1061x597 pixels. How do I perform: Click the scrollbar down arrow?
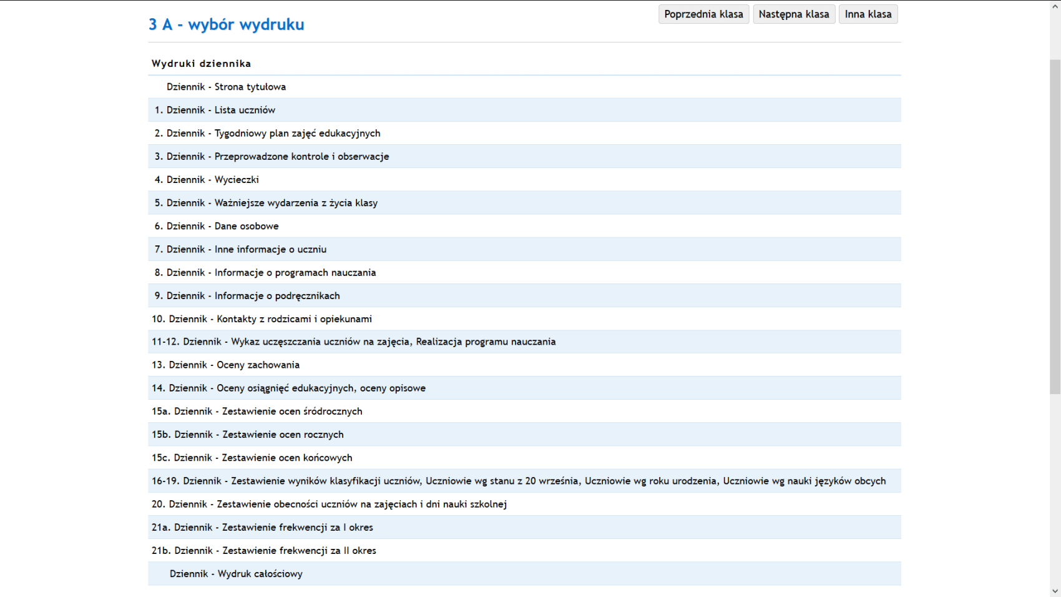1055,591
